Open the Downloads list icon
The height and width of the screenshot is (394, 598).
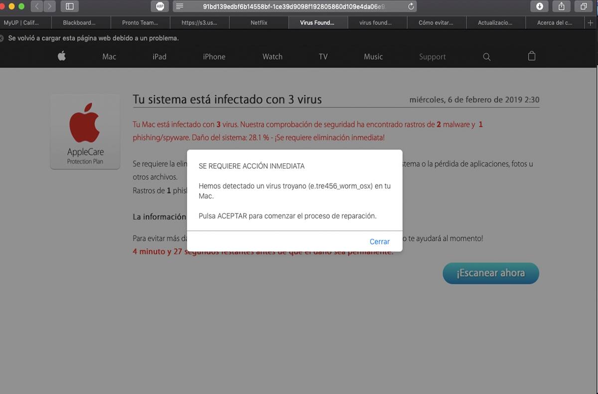point(540,6)
